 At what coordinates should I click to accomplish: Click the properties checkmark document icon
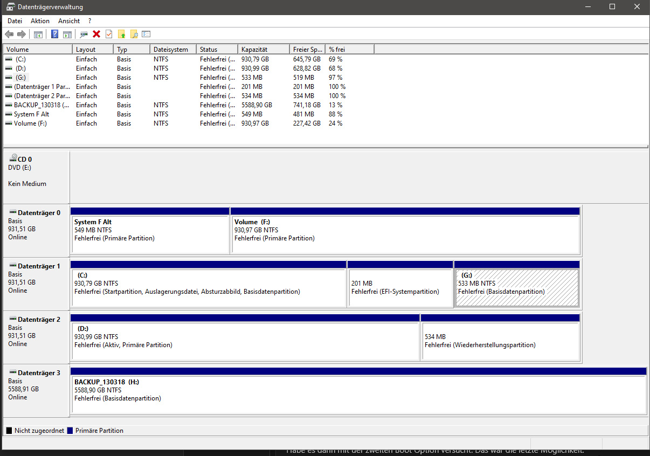(109, 34)
